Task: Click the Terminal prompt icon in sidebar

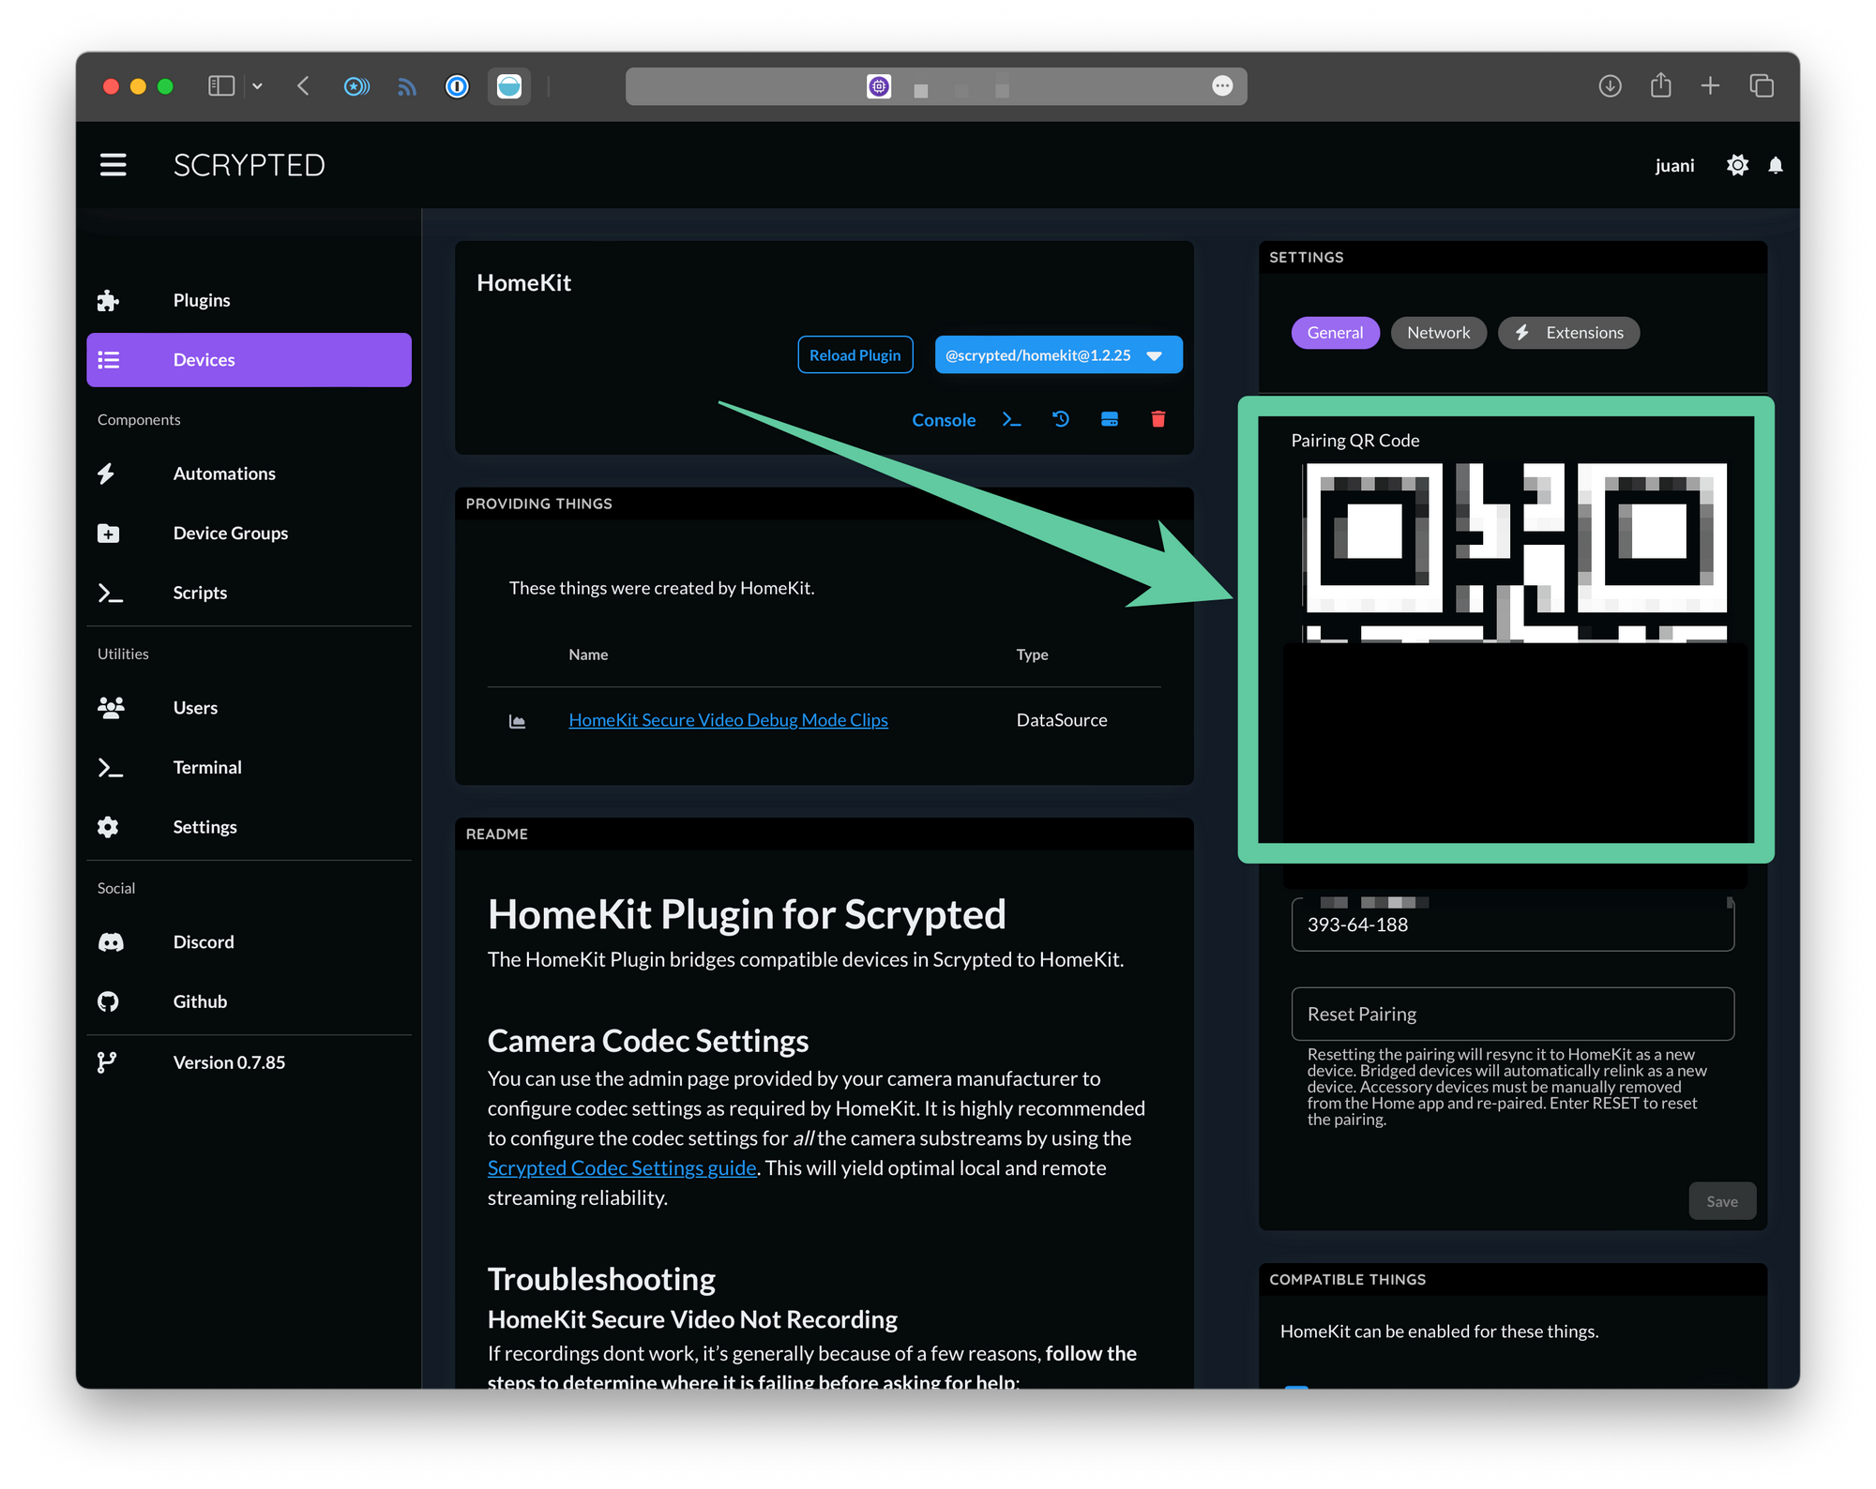Action: 111,768
